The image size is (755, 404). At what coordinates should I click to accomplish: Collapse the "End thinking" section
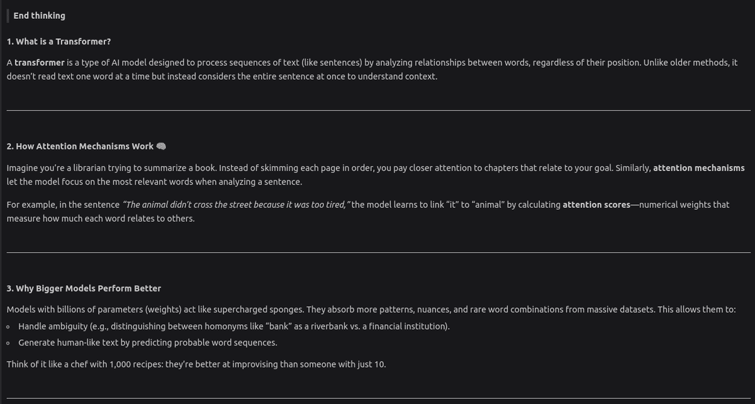click(39, 15)
